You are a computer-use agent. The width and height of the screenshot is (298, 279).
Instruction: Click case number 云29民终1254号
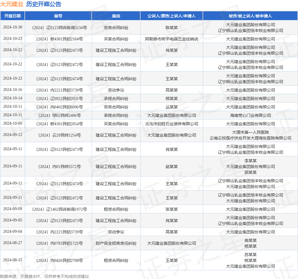60,135
